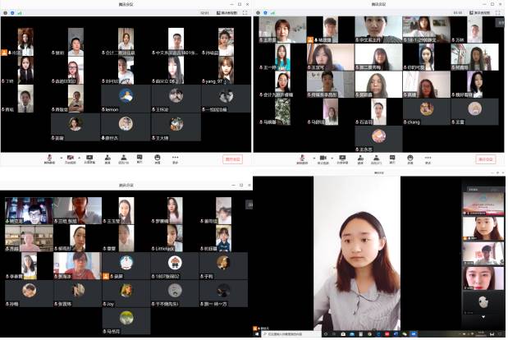Open chat icon in top-left meeting toolbar
Screen dimensions: 508x340
pyautogui.click(x=140, y=157)
